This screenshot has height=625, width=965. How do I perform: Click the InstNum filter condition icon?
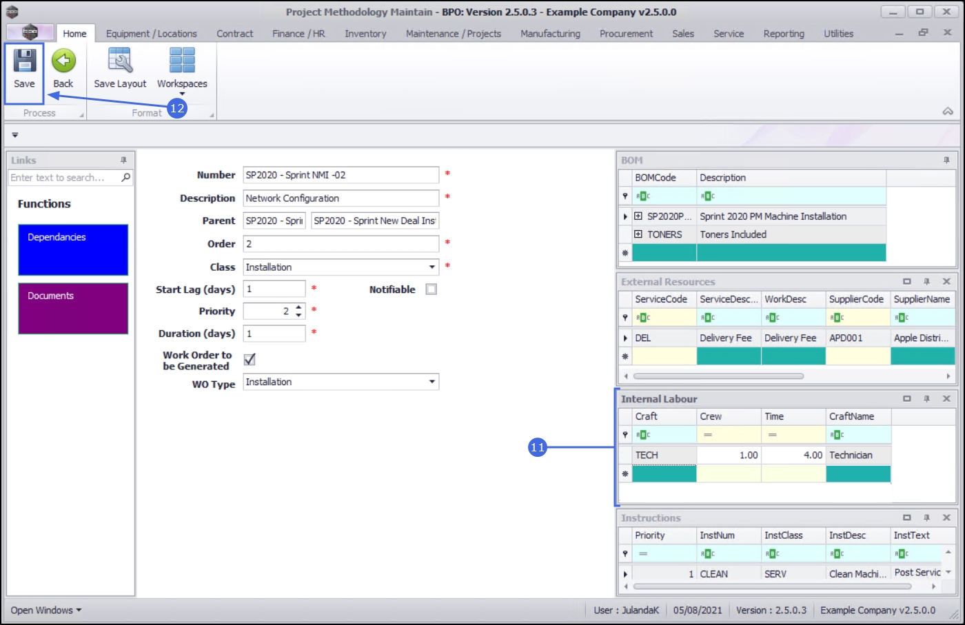tap(707, 553)
